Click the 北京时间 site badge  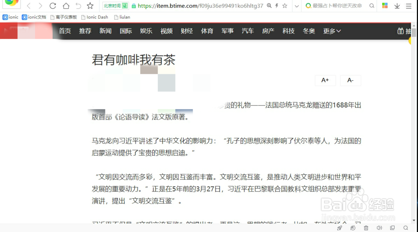[116, 5]
